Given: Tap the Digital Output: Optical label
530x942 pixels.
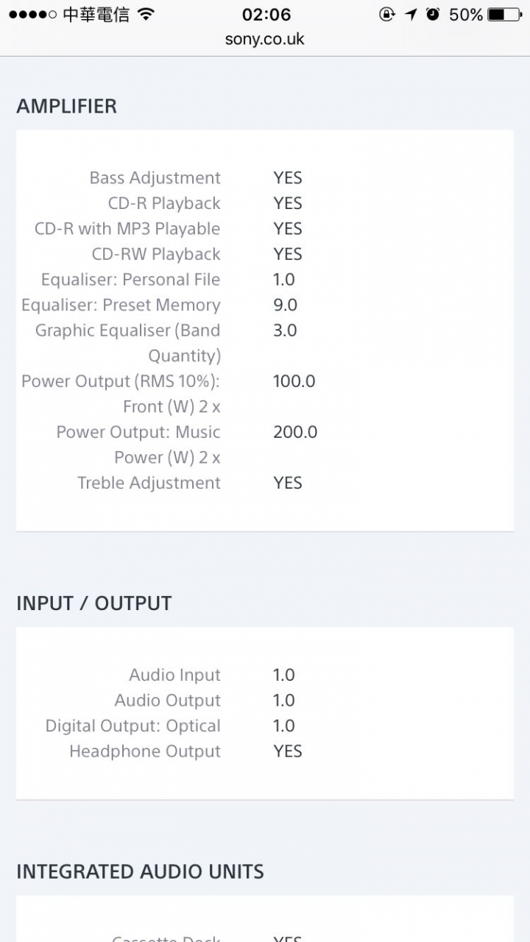Looking at the screenshot, I should [x=132, y=726].
